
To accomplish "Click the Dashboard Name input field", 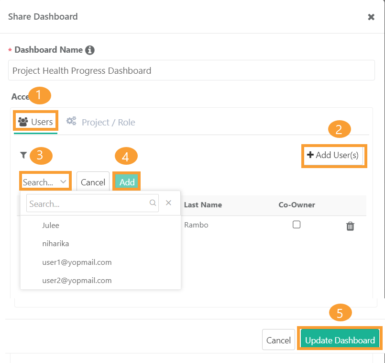I will [x=191, y=70].
